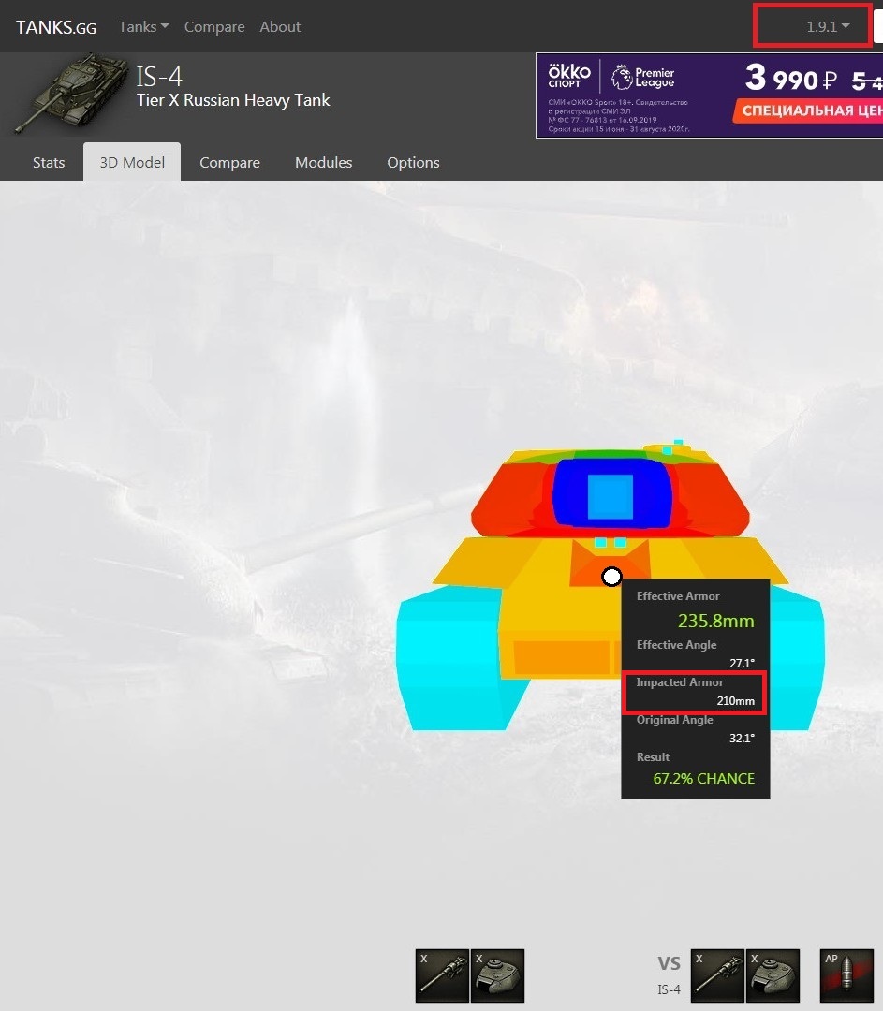Open the Okko Sport Premier League ad banner
This screenshot has height=1011, width=883.
tap(709, 95)
